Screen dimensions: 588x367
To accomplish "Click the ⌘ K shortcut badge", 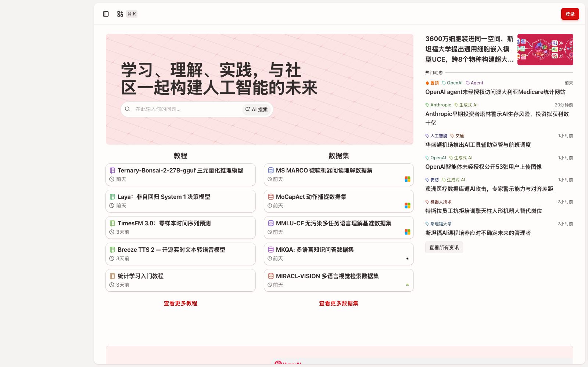I will (x=132, y=14).
